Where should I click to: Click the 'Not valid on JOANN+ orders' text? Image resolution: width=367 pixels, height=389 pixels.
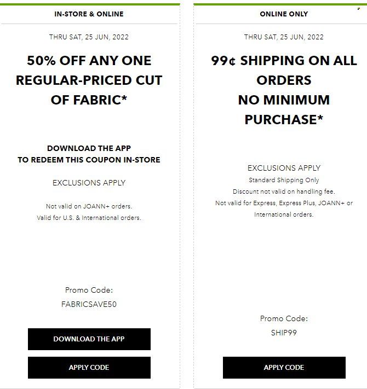[89, 206]
